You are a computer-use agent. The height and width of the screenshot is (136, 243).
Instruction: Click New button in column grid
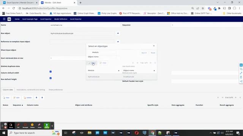[x=6, y=97]
